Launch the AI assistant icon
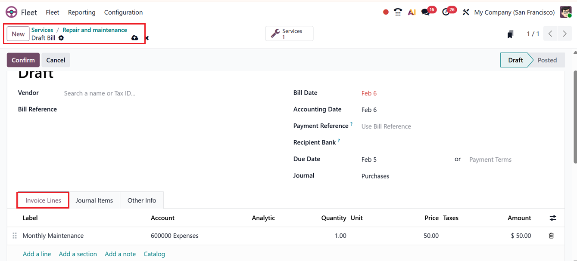577x261 pixels. [x=412, y=12]
